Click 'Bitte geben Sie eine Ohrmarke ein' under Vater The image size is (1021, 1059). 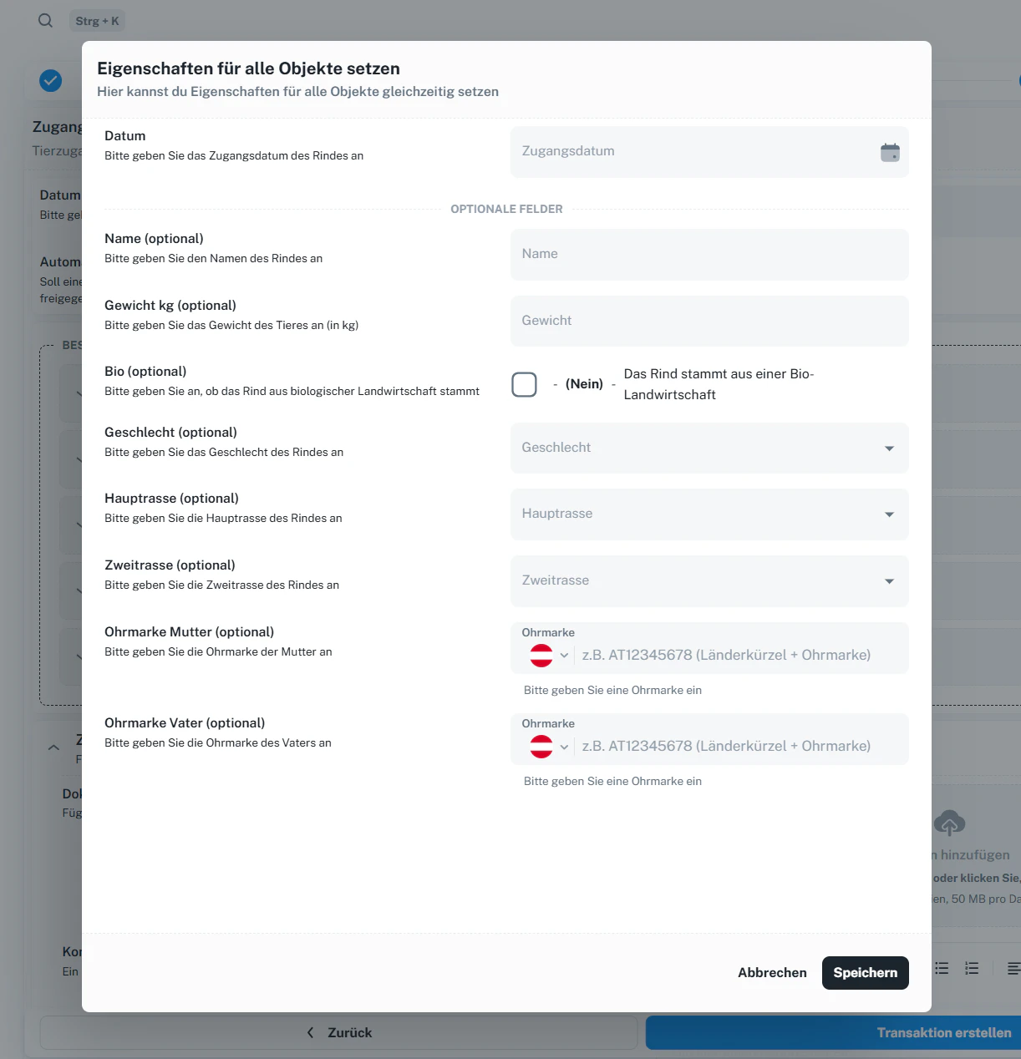point(612,782)
